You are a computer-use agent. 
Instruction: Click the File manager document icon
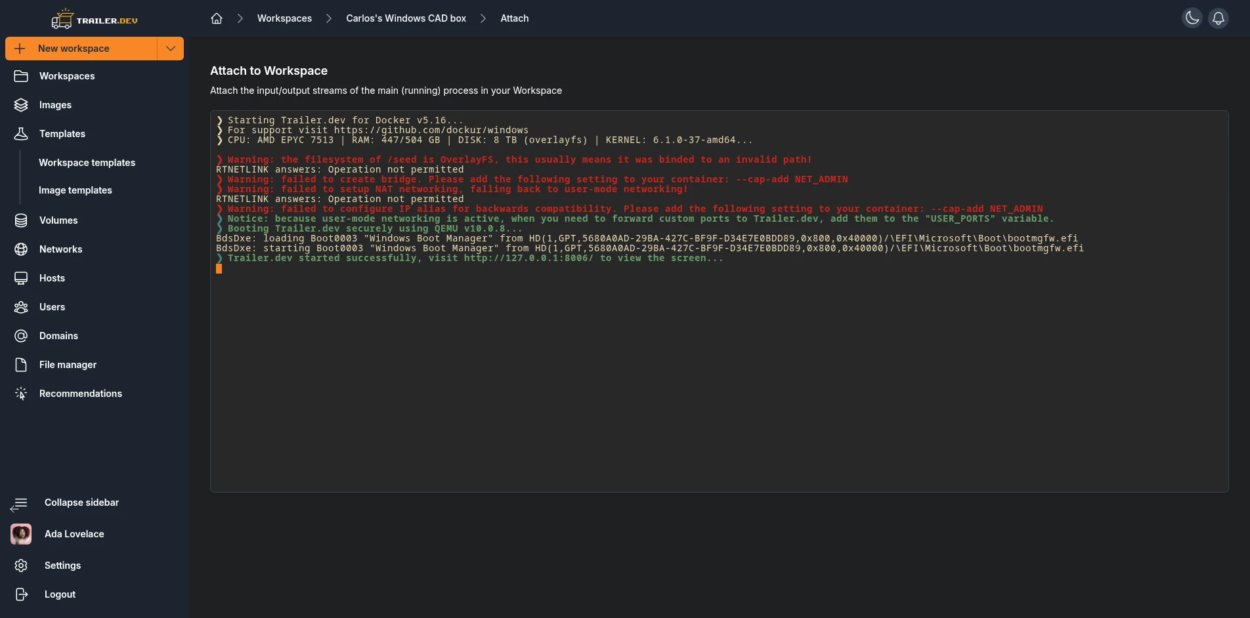pos(21,365)
